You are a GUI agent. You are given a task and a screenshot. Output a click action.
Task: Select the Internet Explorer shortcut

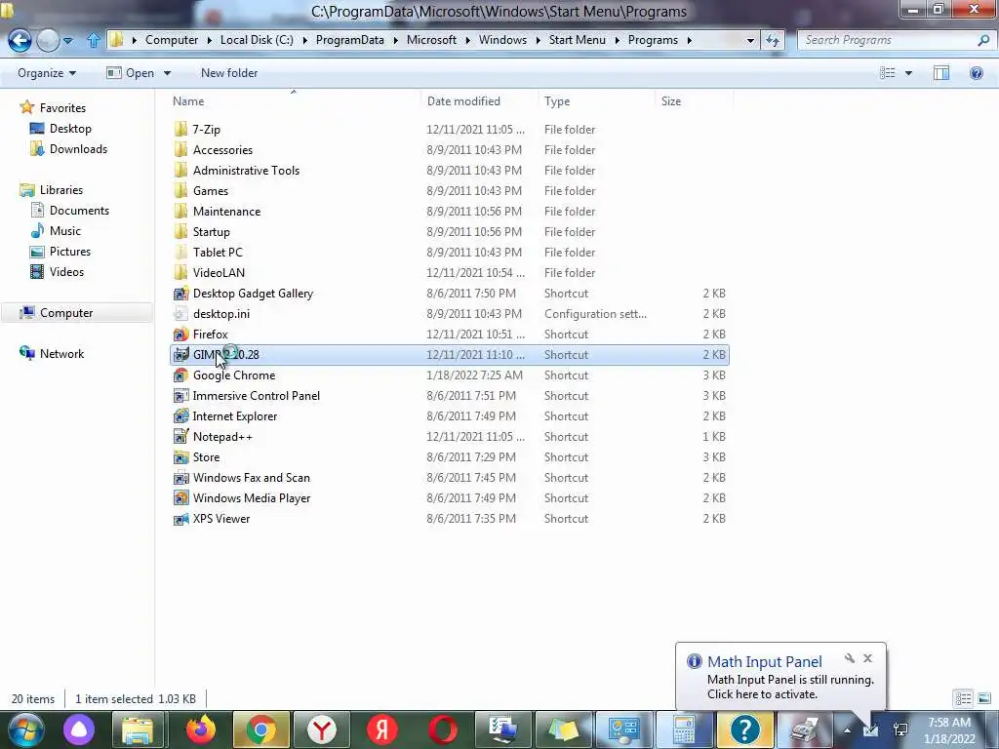pyautogui.click(x=234, y=415)
